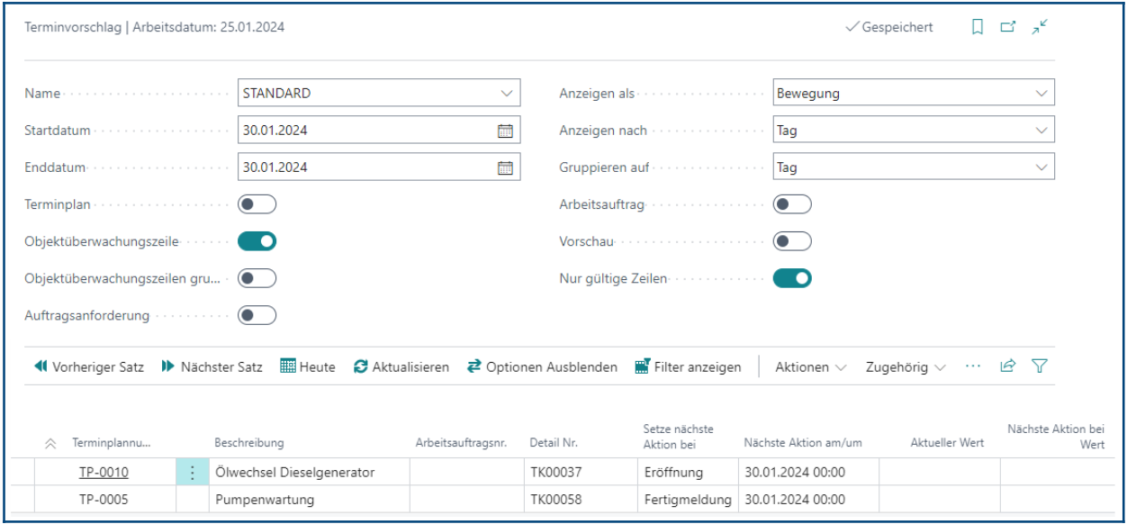Open the TP-0010 link
The height and width of the screenshot is (524, 1127).
tap(103, 473)
